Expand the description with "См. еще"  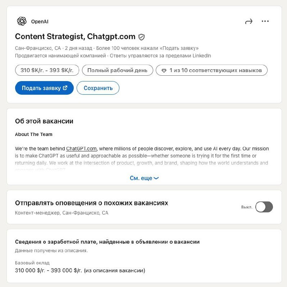coord(144,178)
